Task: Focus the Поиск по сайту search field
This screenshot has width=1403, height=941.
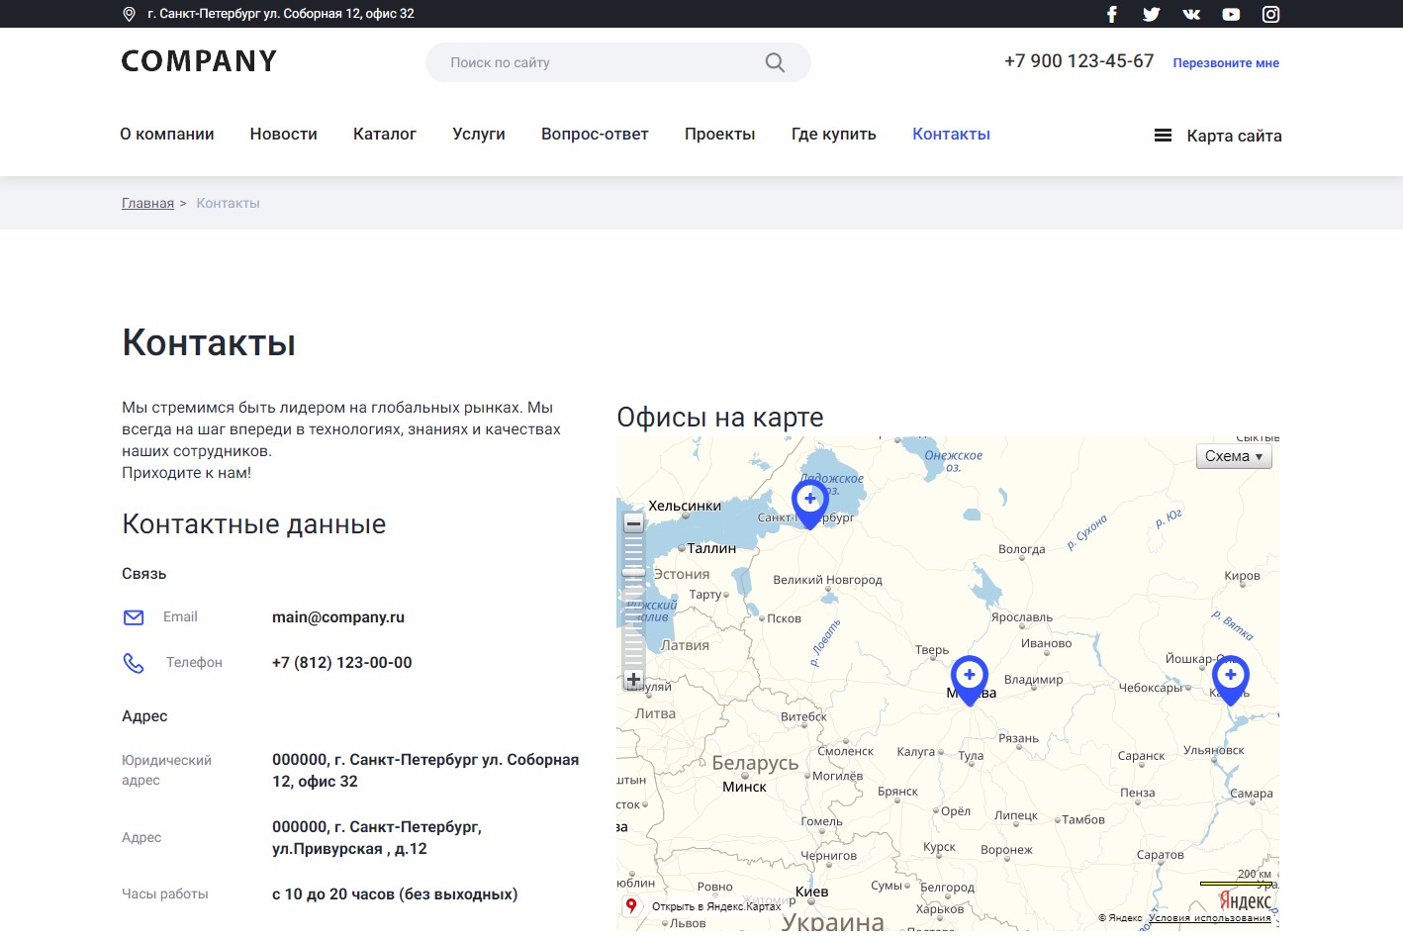Action: coord(594,62)
